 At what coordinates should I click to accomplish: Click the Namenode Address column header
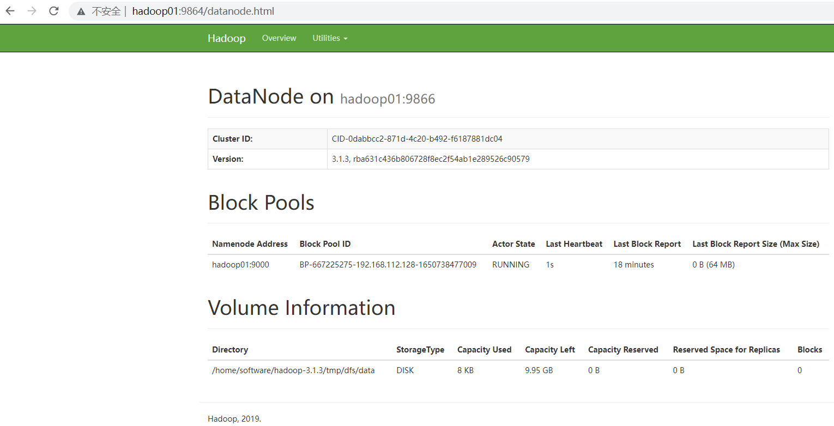(250, 244)
